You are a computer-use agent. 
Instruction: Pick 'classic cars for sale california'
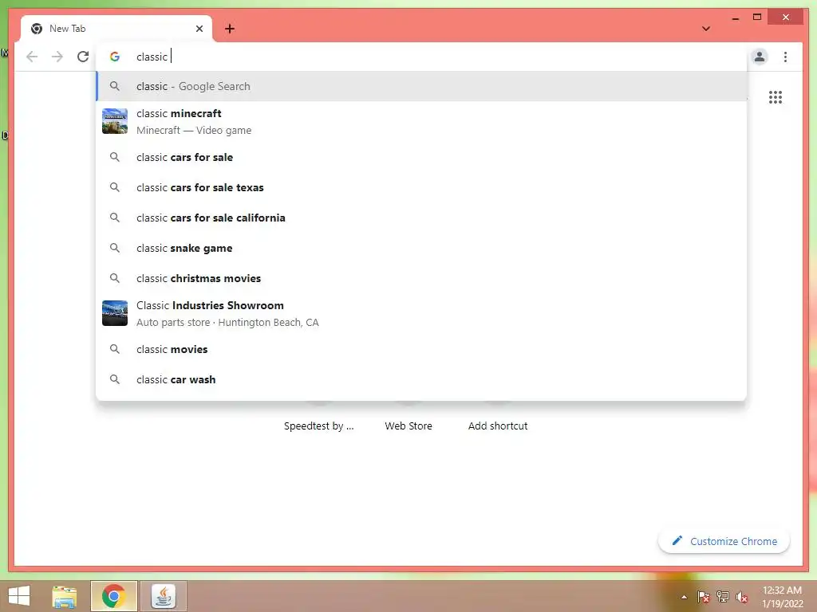[421, 218]
